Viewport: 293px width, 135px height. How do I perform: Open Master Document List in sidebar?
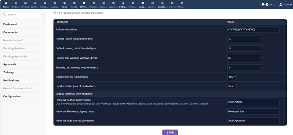tap(17, 88)
